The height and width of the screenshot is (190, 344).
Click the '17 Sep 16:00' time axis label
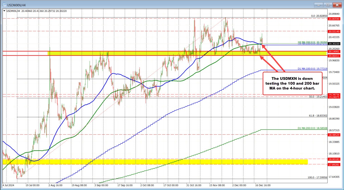(125, 185)
